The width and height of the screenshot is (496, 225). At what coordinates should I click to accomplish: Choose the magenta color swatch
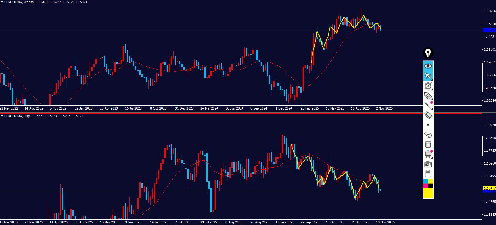(425, 186)
